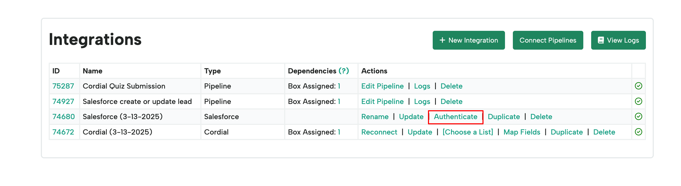Image resolution: width=681 pixels, height=186 pixels.
Task: Click the Type column header
Action: click(x=212, y=71)
